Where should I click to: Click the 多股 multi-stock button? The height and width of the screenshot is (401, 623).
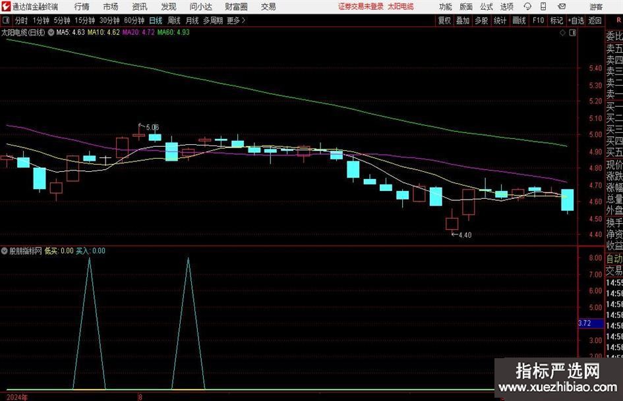[481, 20]
